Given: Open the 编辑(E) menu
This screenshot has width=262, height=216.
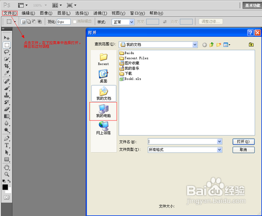Looking at the screenshot, I should 28,13.
